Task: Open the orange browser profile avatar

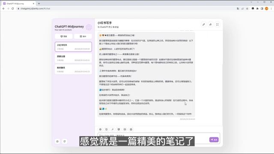Action: tap(267, 9)
